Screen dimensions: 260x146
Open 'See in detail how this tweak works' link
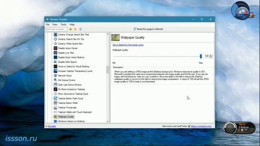point(128,45)
